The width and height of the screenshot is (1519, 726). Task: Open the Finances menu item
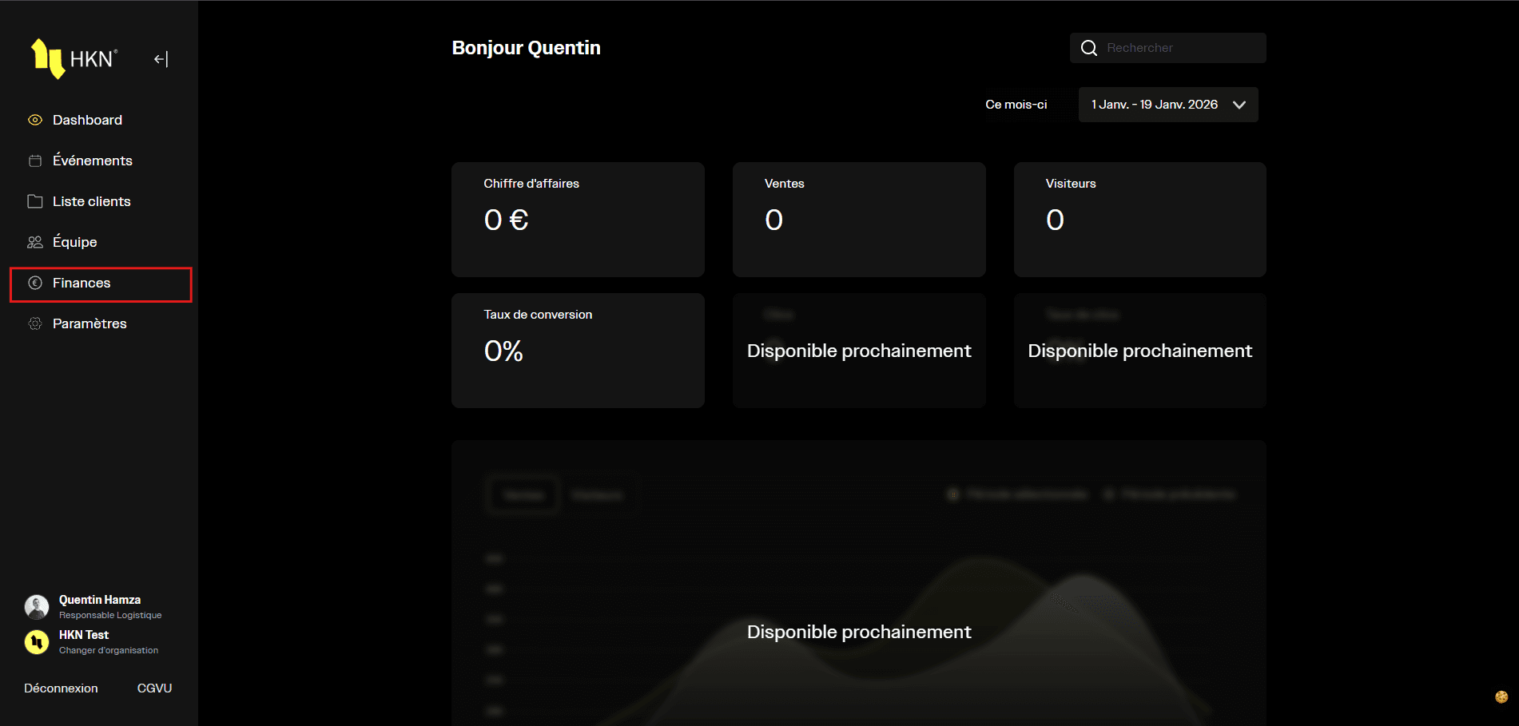82,284
